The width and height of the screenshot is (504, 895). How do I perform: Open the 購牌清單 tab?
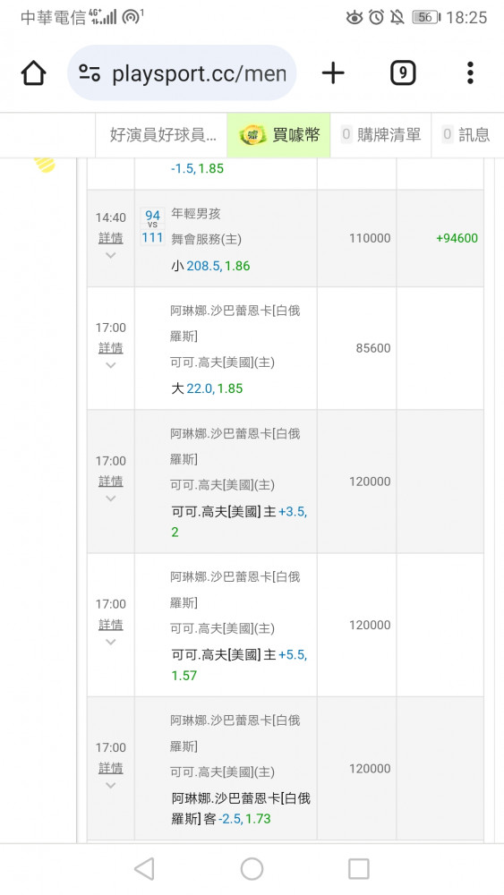coord(381,135)
